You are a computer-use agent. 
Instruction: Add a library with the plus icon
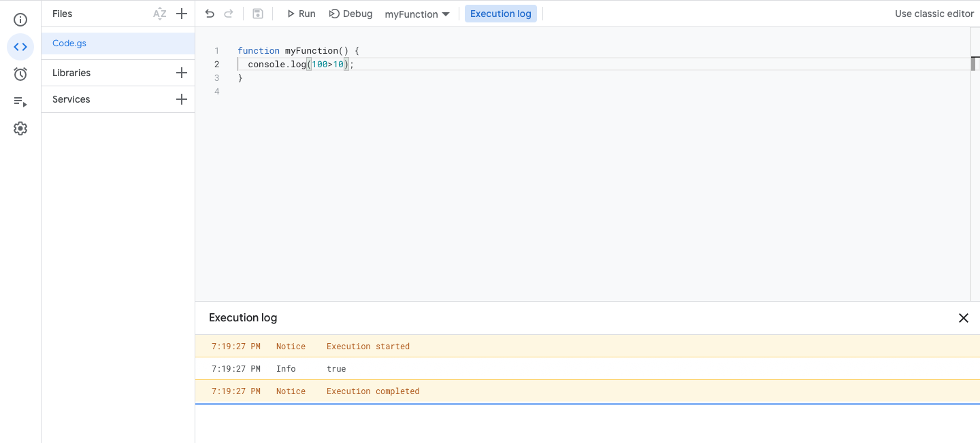(x=182, y=73)
